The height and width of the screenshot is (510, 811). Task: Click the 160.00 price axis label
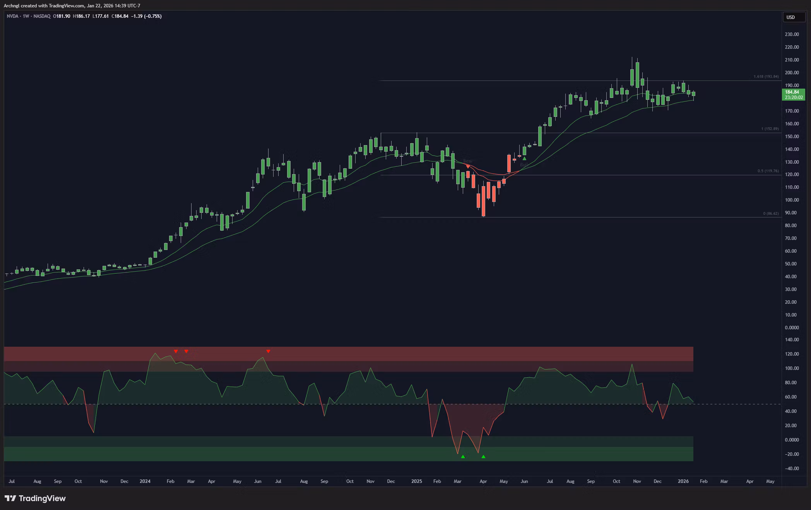[x=792, y=124]
